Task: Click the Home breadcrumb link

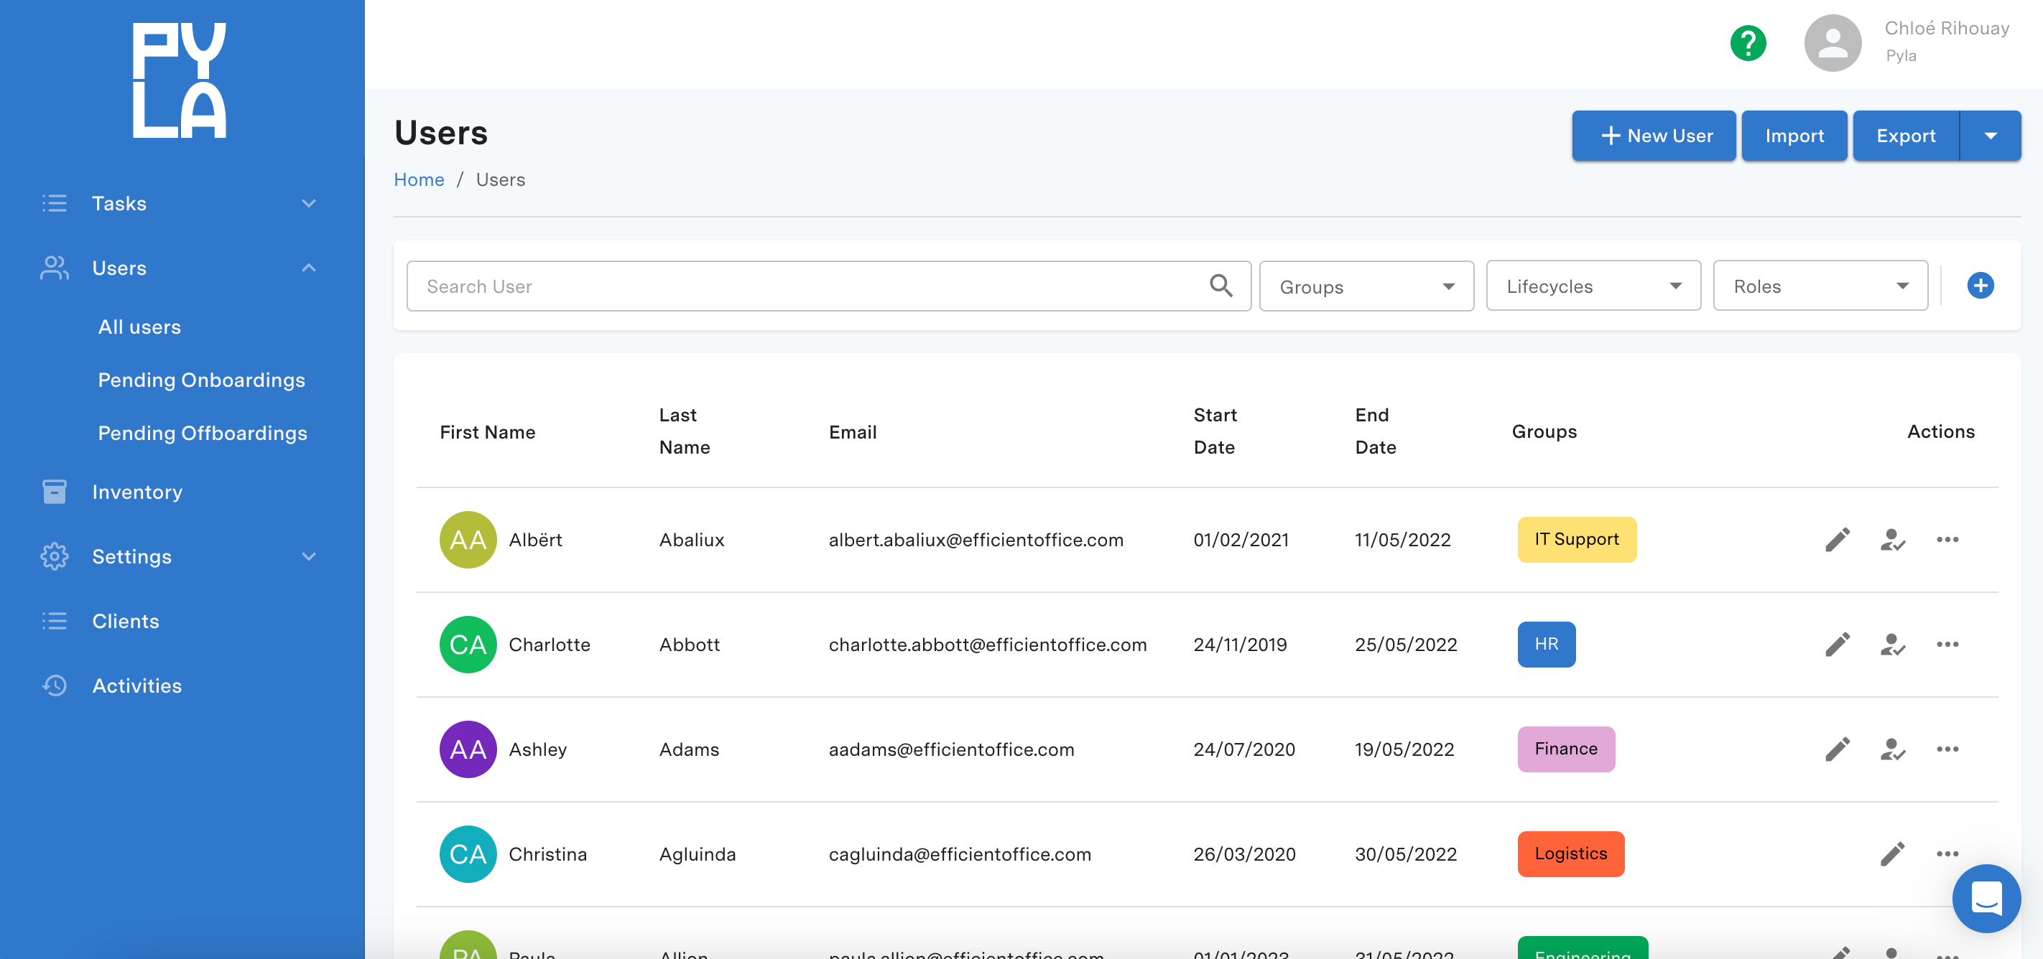Action: click(419, 180)
